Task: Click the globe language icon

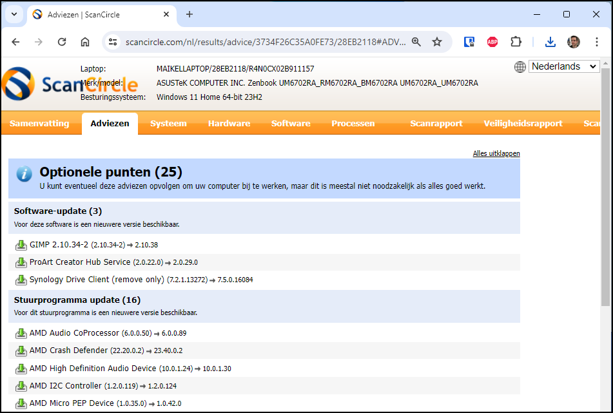Action: pyautogui.click(x=520, y=67)
